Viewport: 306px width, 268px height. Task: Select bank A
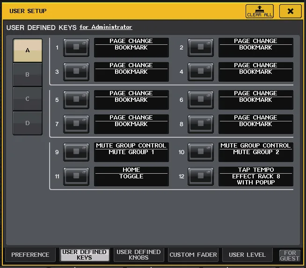(28, 50)
